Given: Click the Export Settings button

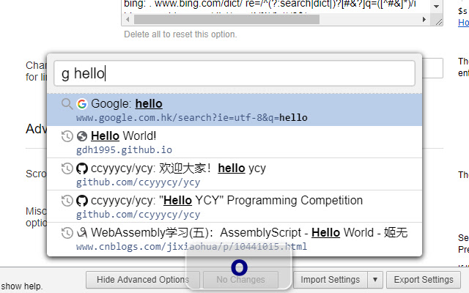Looking at the screenshot, I should coord(424,279).
